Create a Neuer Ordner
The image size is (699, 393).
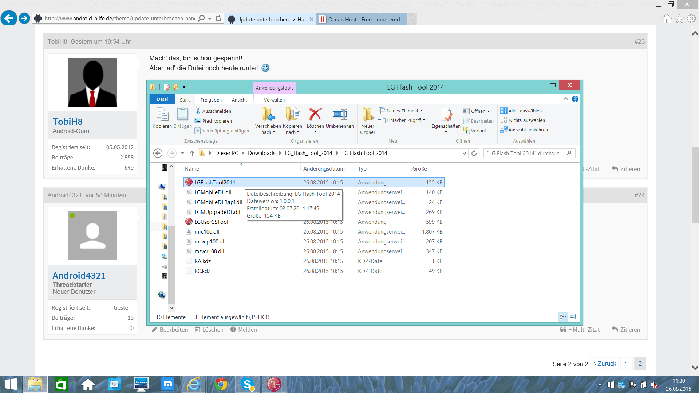368,121
